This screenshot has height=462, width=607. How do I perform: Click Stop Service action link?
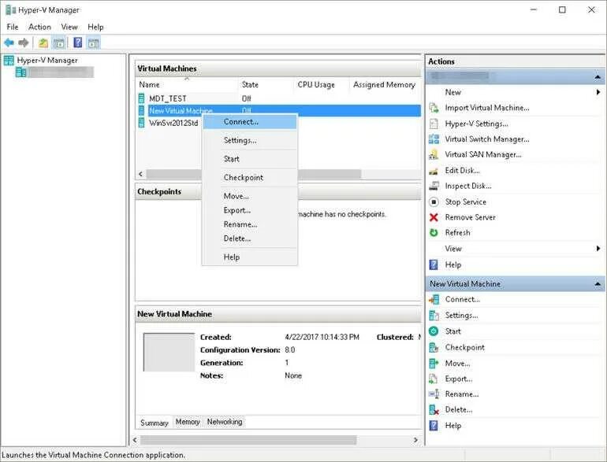(465, 201)
